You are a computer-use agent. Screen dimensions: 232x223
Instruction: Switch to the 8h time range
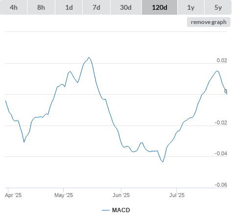pyautogui.click(x=41, y=7)
